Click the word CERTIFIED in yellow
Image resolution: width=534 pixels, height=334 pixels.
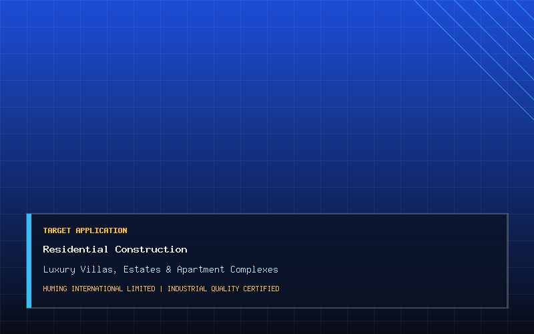click(x=261, y=289)
